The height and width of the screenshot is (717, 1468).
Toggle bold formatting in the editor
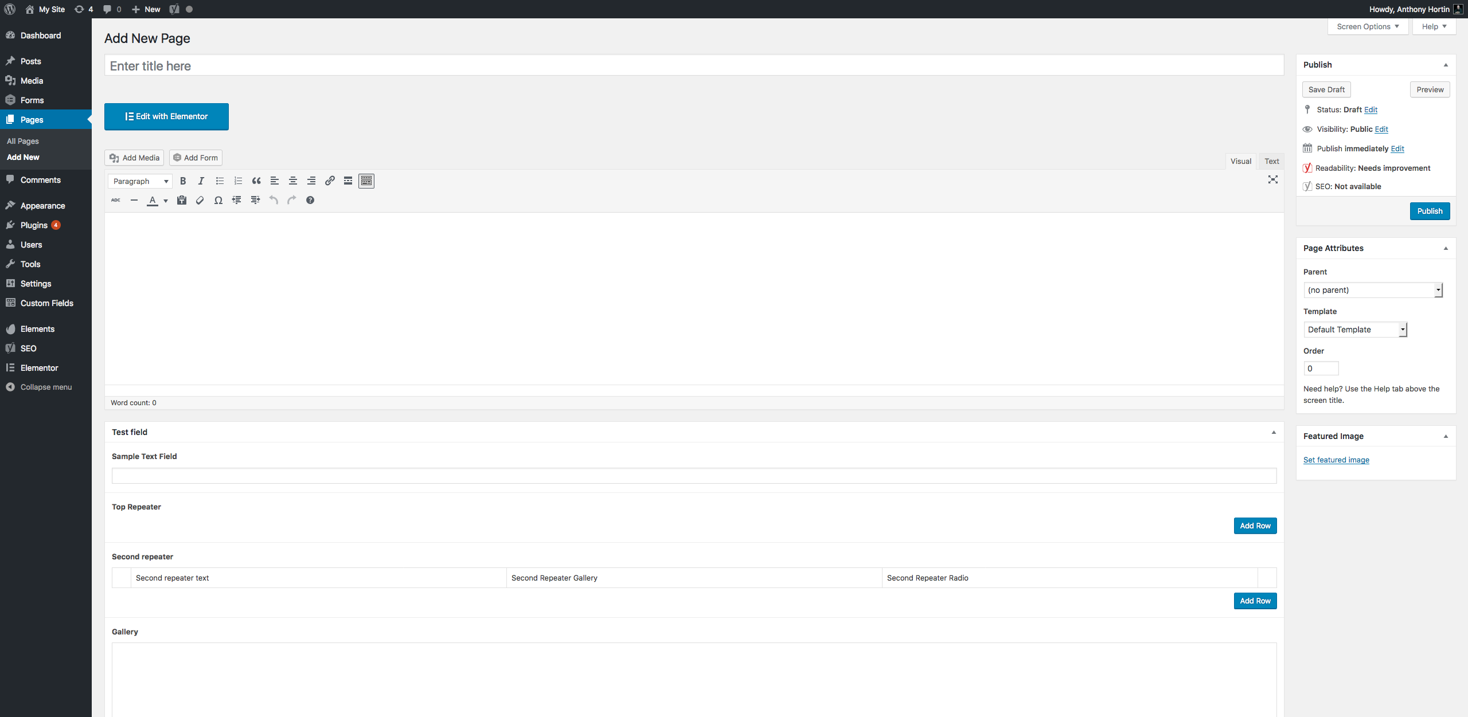(x=183, y=181)
